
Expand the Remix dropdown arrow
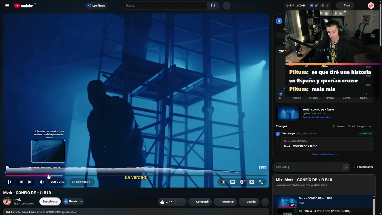[81, 202]
